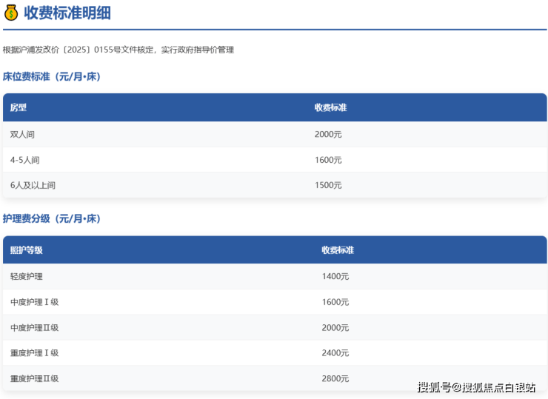The height and width of the screenshot is (399, 548).
Task: Click the 收费标准明细 page title
Action: pos(67,13)
